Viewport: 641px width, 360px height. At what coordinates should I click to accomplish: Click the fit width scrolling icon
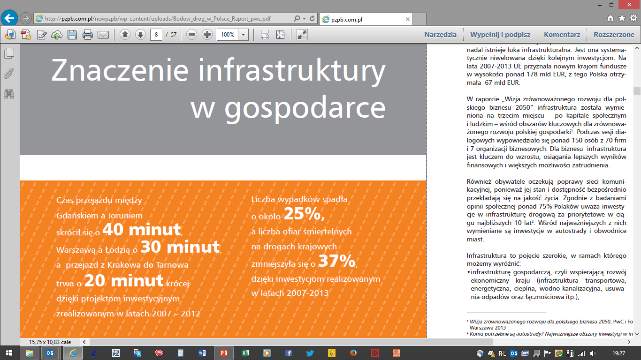tap(265, 34)
